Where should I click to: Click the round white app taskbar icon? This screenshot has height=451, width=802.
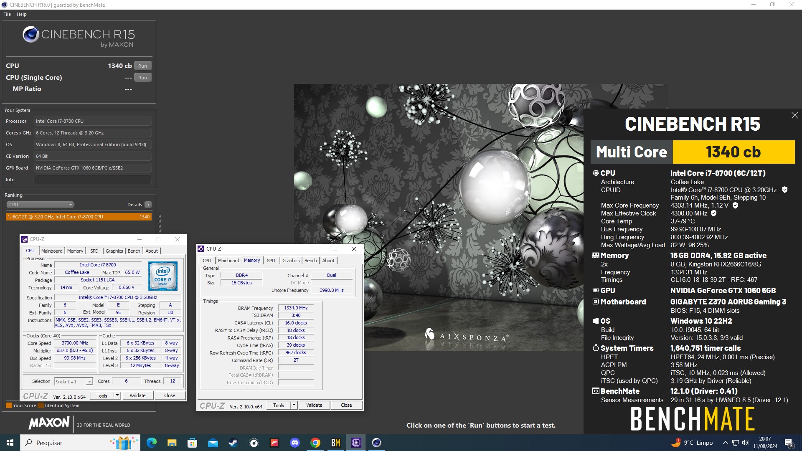click(x=254, y=443)
